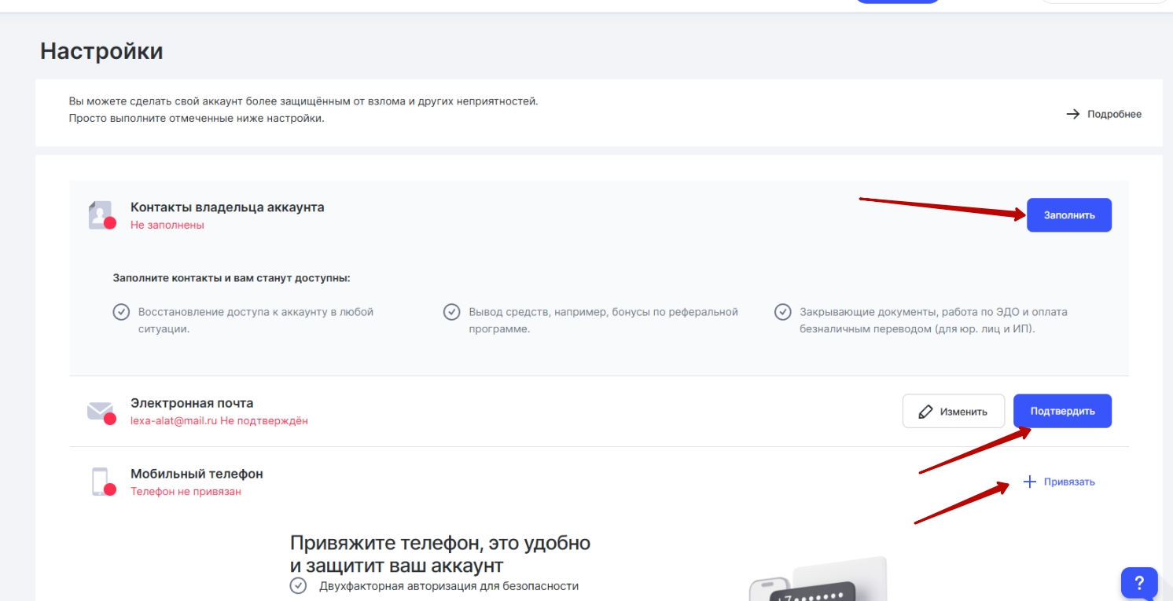Click checkmark icon beside "Восстановление доступа"

click(121, 312)
